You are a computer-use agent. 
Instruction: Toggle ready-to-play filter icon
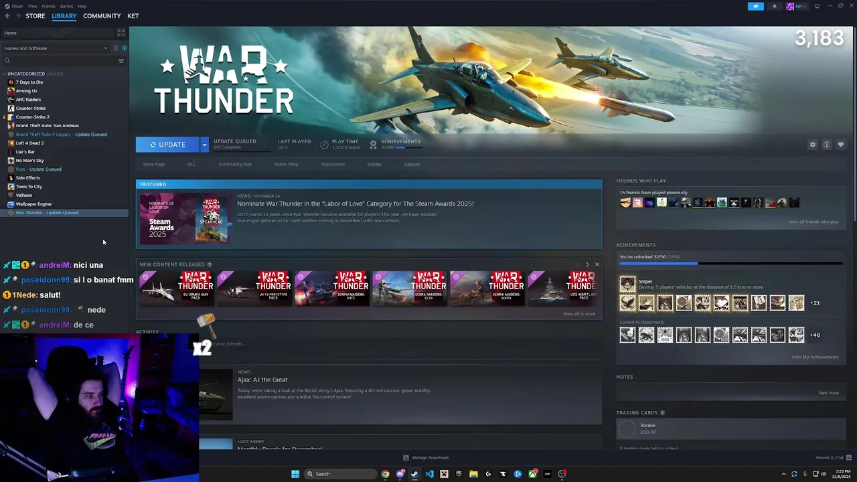tap(124, 48)
